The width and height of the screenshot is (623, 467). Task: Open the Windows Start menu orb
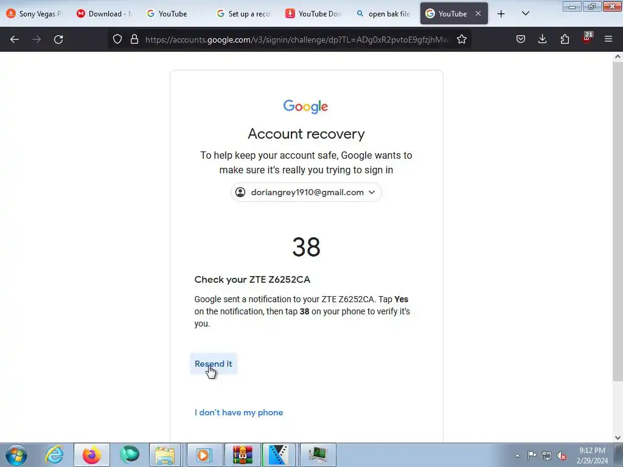click(x=16, y=455)
